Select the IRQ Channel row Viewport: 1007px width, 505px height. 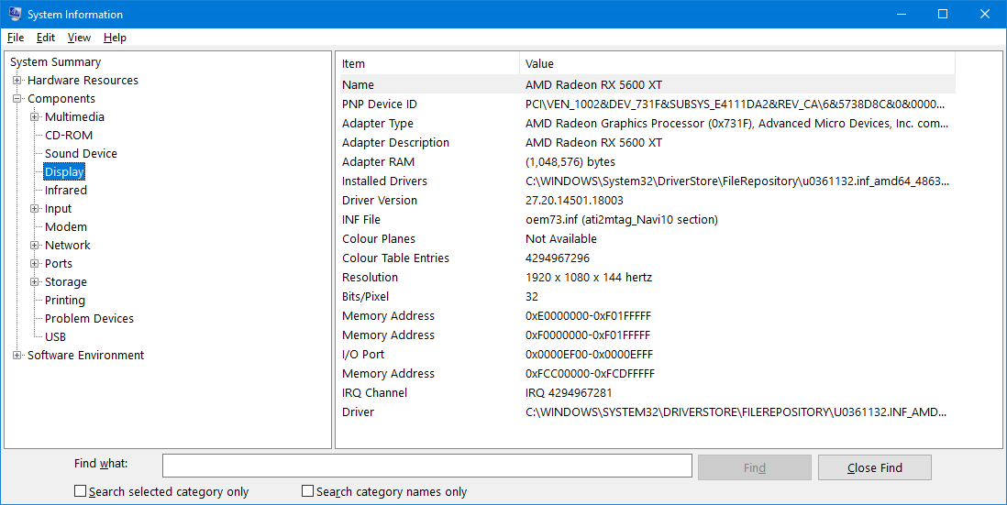647,392
